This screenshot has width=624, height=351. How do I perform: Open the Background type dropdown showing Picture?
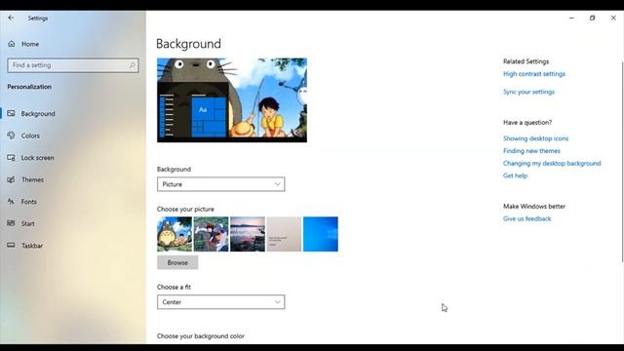point(221,184)
